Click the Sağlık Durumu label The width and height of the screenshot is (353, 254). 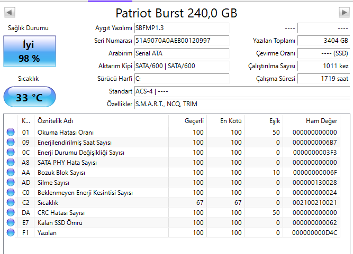click(x=28, y=28)
